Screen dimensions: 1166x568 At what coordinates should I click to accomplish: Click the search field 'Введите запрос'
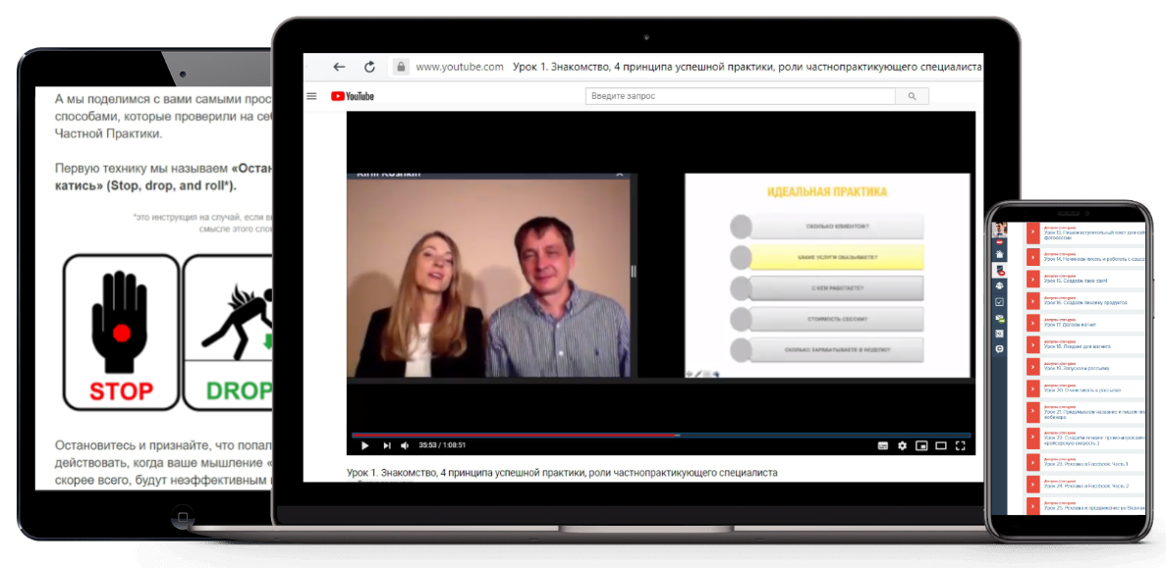point(740,96)
